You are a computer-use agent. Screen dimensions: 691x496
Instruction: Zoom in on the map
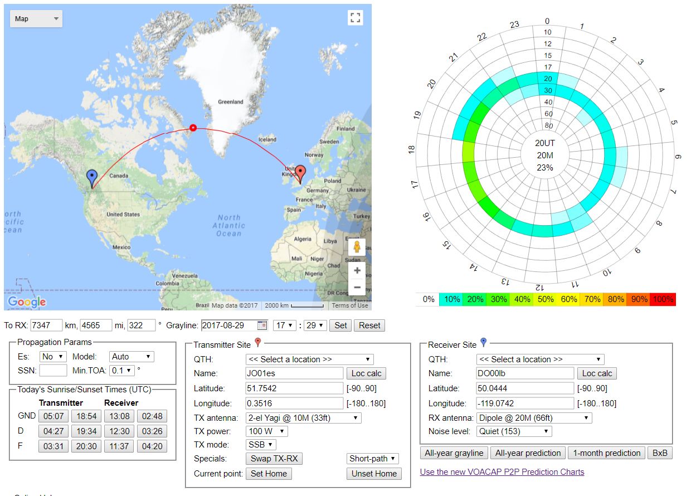(x=357, y=270)
